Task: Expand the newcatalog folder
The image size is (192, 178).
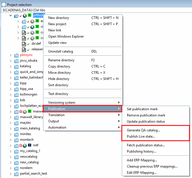Action: (x=11, y=157)
